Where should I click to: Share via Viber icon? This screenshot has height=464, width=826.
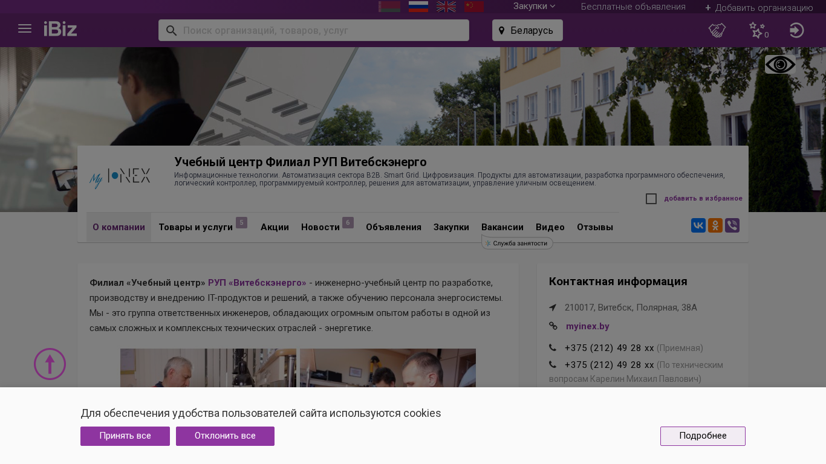732,225
